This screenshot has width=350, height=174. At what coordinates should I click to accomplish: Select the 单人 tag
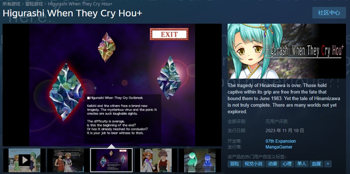(301, 164)
